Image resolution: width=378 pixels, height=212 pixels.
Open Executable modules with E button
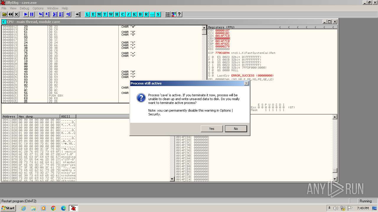[93, 14]
